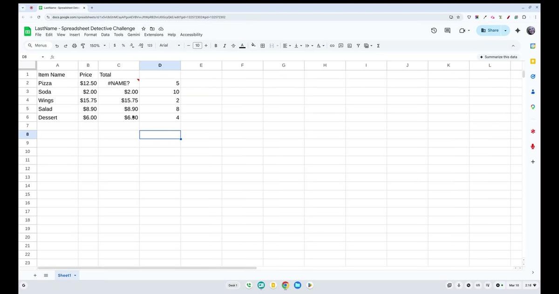This screenshot has width=559, height=294.
Task: Select the Paint format tool
Action: coord(83,46)
